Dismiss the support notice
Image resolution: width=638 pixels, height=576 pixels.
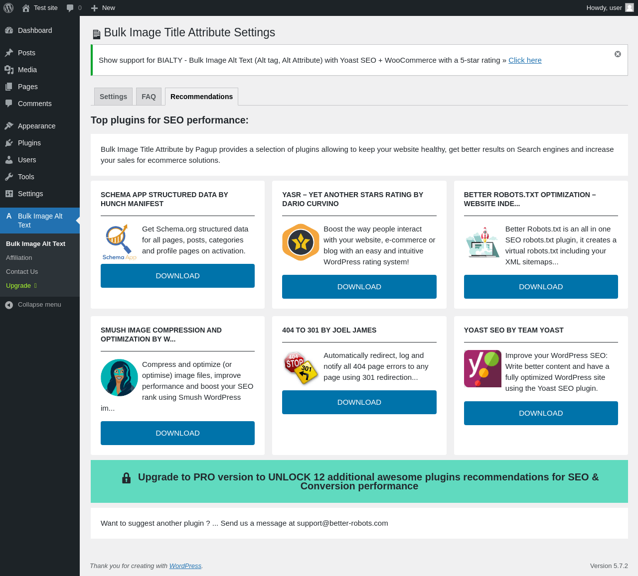(x=618, y=54)
